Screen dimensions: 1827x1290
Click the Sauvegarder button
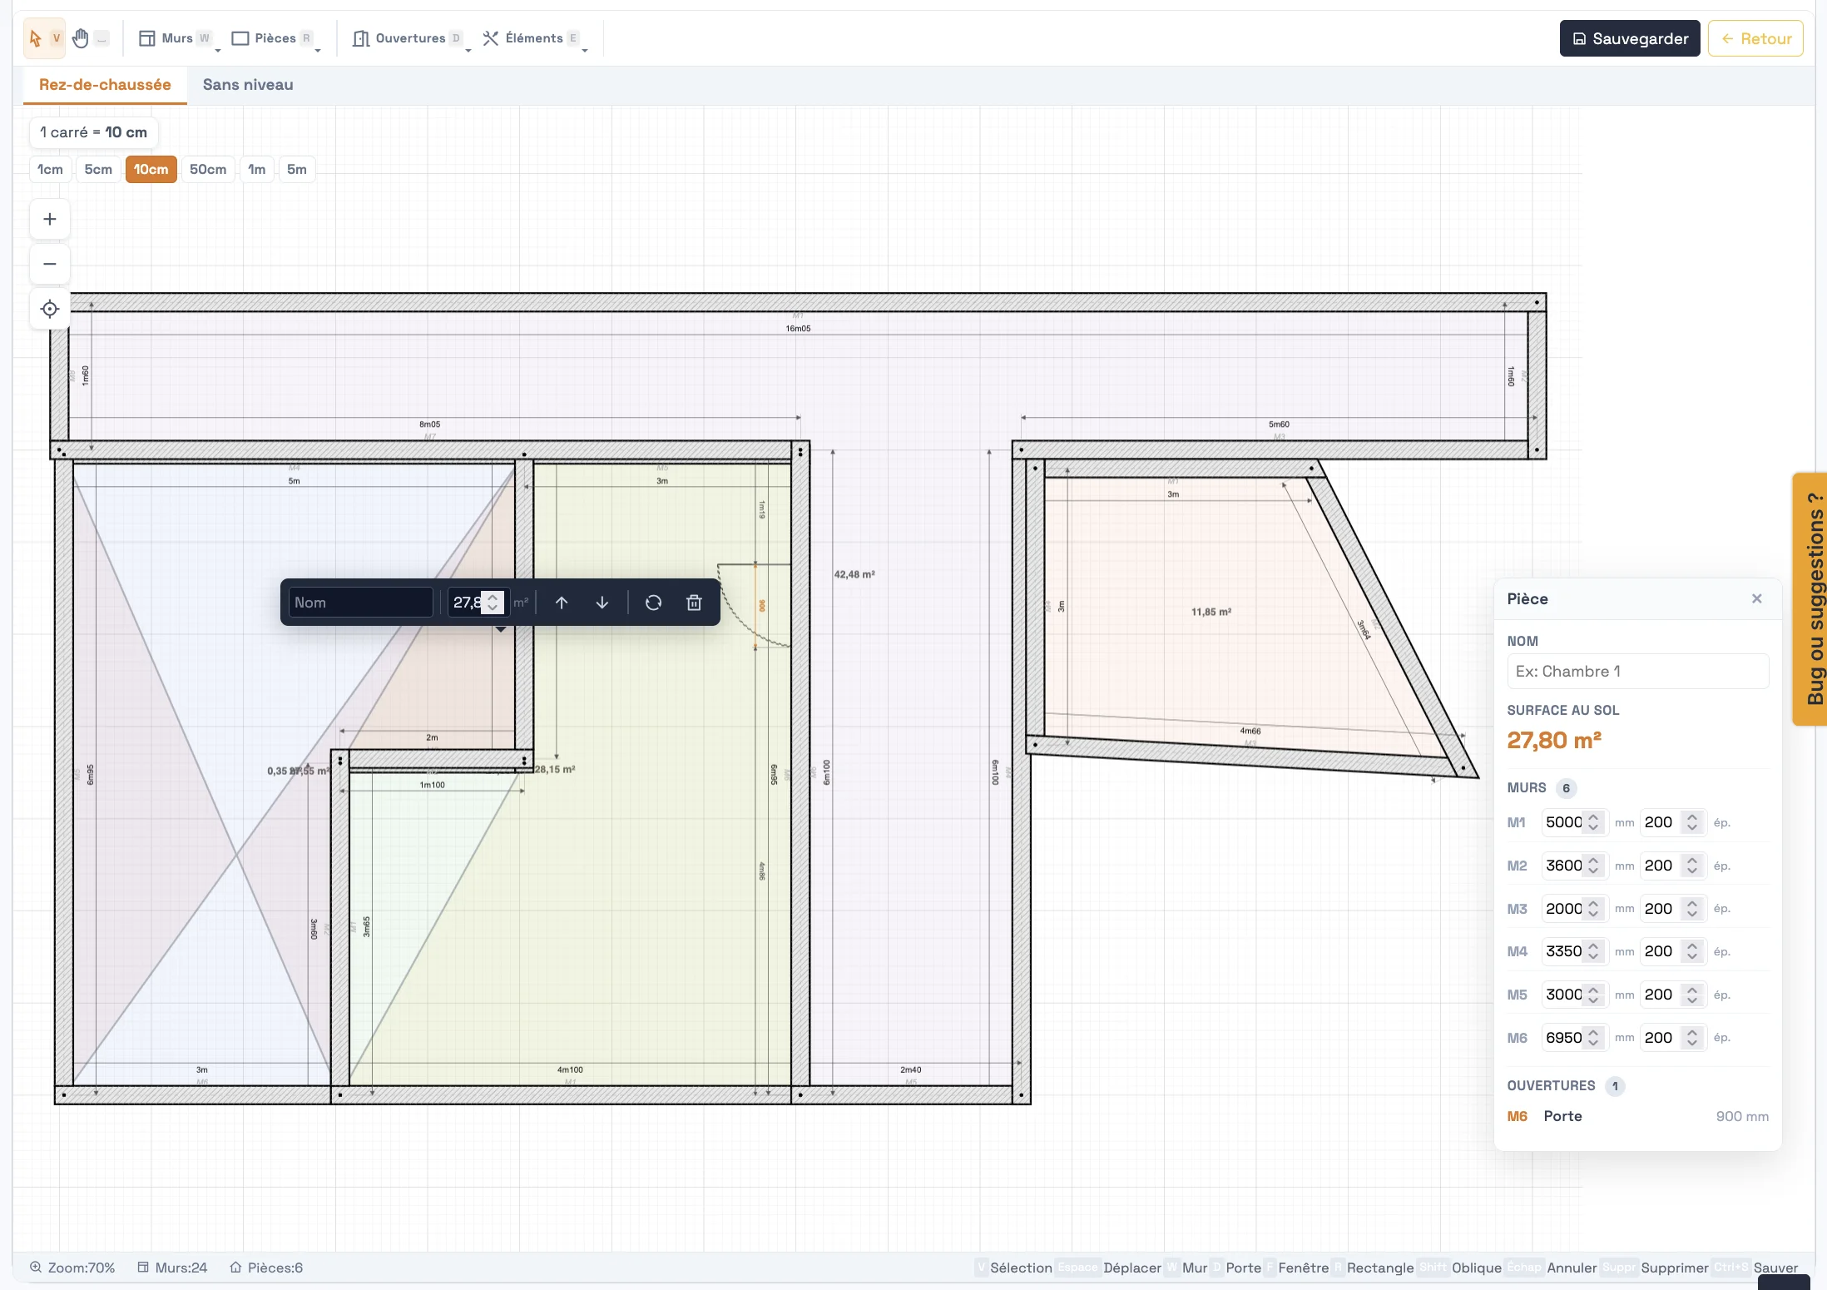pyautogui.click(x=1630, y=38)
